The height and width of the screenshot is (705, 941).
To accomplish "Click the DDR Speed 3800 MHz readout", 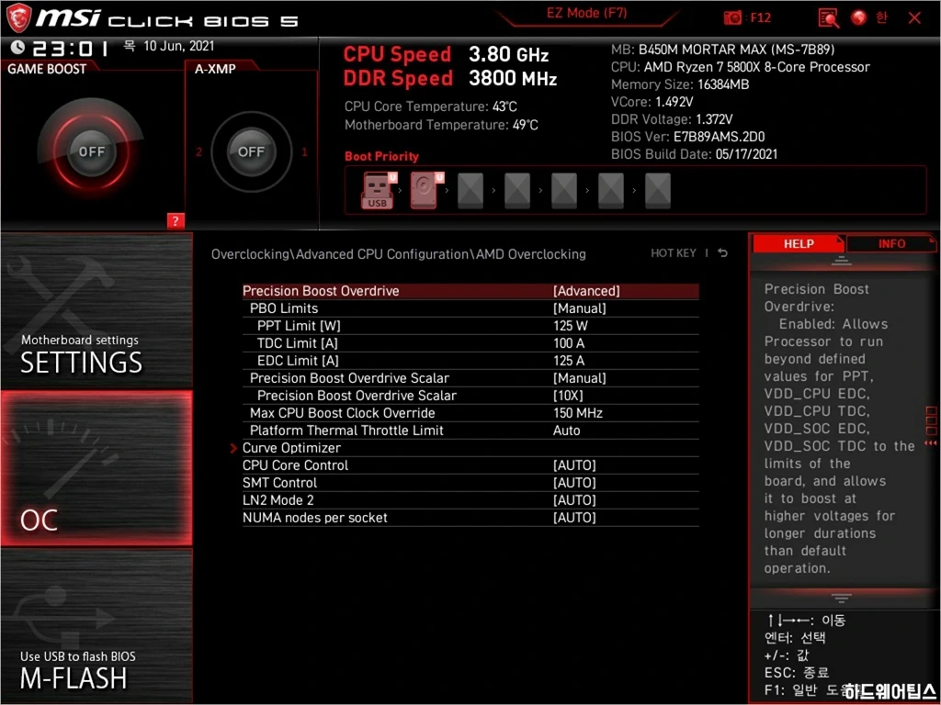I will [x=450, y=79].
